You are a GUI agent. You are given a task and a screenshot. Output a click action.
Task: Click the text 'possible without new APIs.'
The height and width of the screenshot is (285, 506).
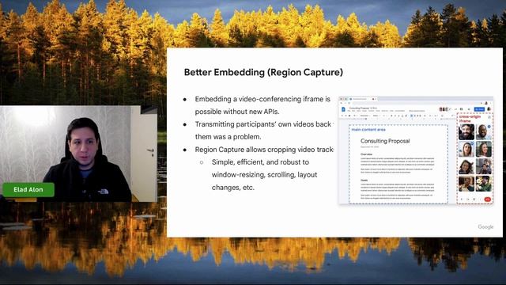[x=237, y=112]
